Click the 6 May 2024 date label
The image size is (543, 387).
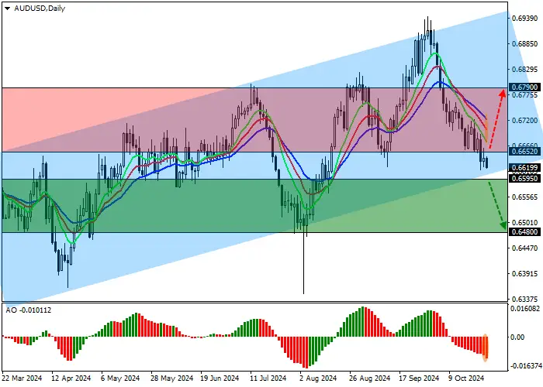120,378
